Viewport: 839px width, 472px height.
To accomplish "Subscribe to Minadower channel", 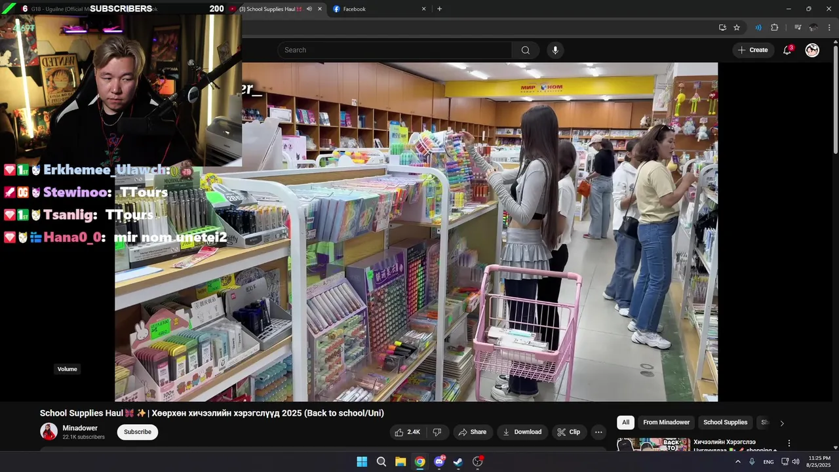I will [x=138, y=432].
